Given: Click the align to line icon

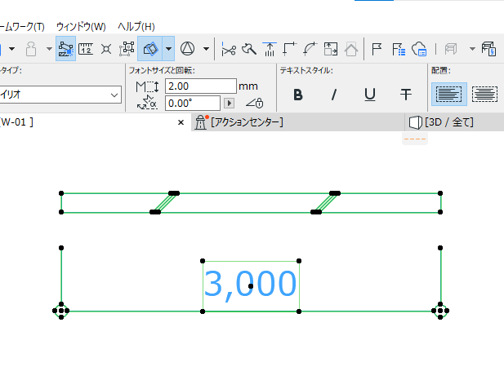Looking at the screenshot, I should click(270, 49).
